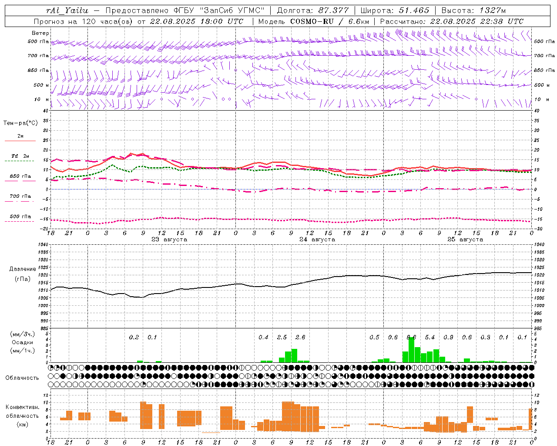Viewport: 557px width, 446px height.
Task: Click the tallest green precipitation bar
Action: pyautogui.click(x=411, y=350)
